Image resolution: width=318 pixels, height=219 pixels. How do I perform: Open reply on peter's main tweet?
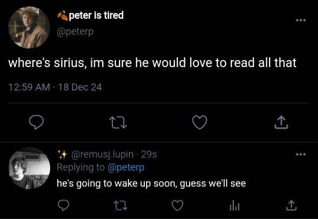tap(37, 122)
